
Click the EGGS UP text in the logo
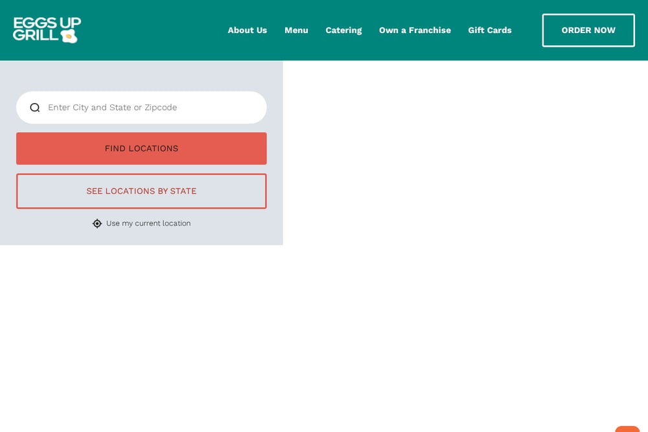point(47,22)
